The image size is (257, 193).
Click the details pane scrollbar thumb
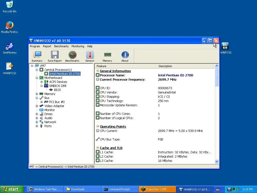pyautogui.click(x=217, y=77)
